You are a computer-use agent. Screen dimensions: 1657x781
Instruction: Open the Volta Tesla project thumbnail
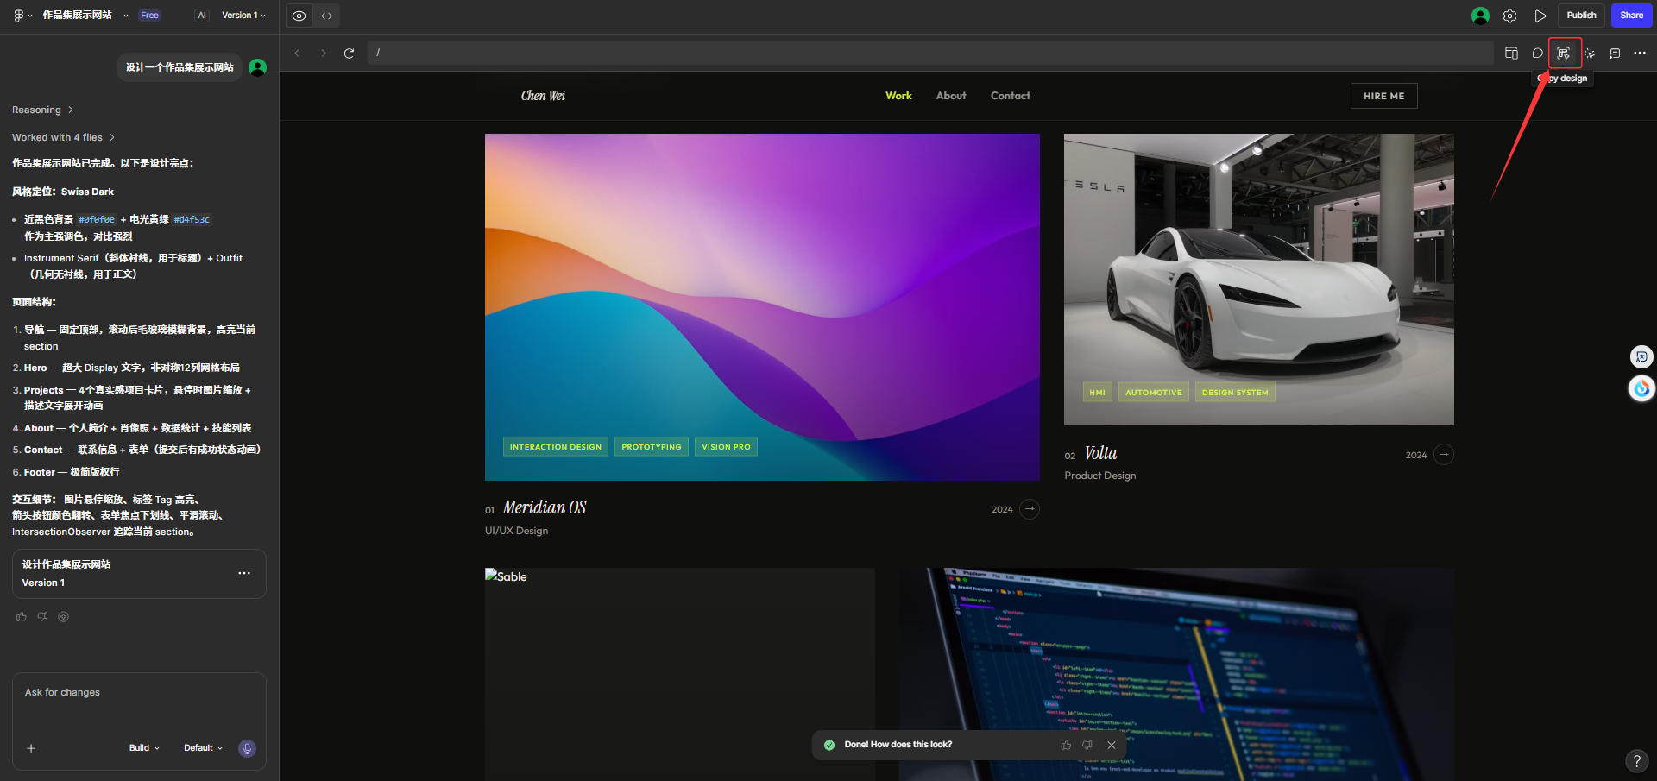click(1258, 279)
